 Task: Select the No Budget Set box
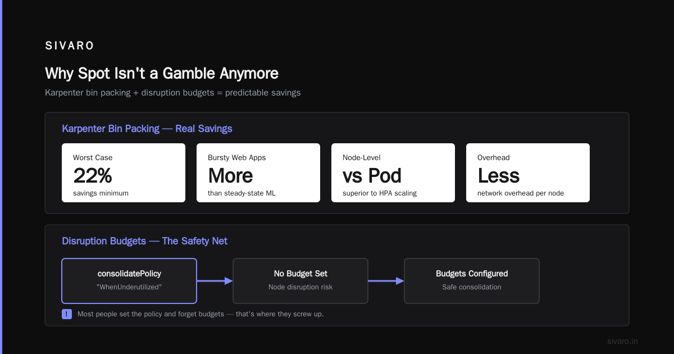[x=300, y=281]
